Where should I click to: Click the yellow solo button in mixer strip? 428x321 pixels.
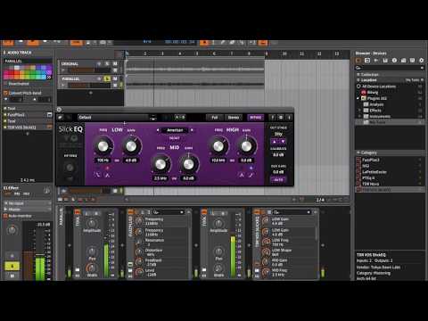coord(12,266)
